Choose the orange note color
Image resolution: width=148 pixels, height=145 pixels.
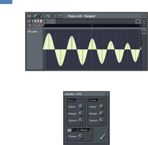point(41,21)
